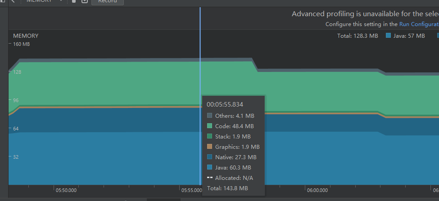Click the 05:55.000 timeline label
Screen dimensions: 439x201
191,190
